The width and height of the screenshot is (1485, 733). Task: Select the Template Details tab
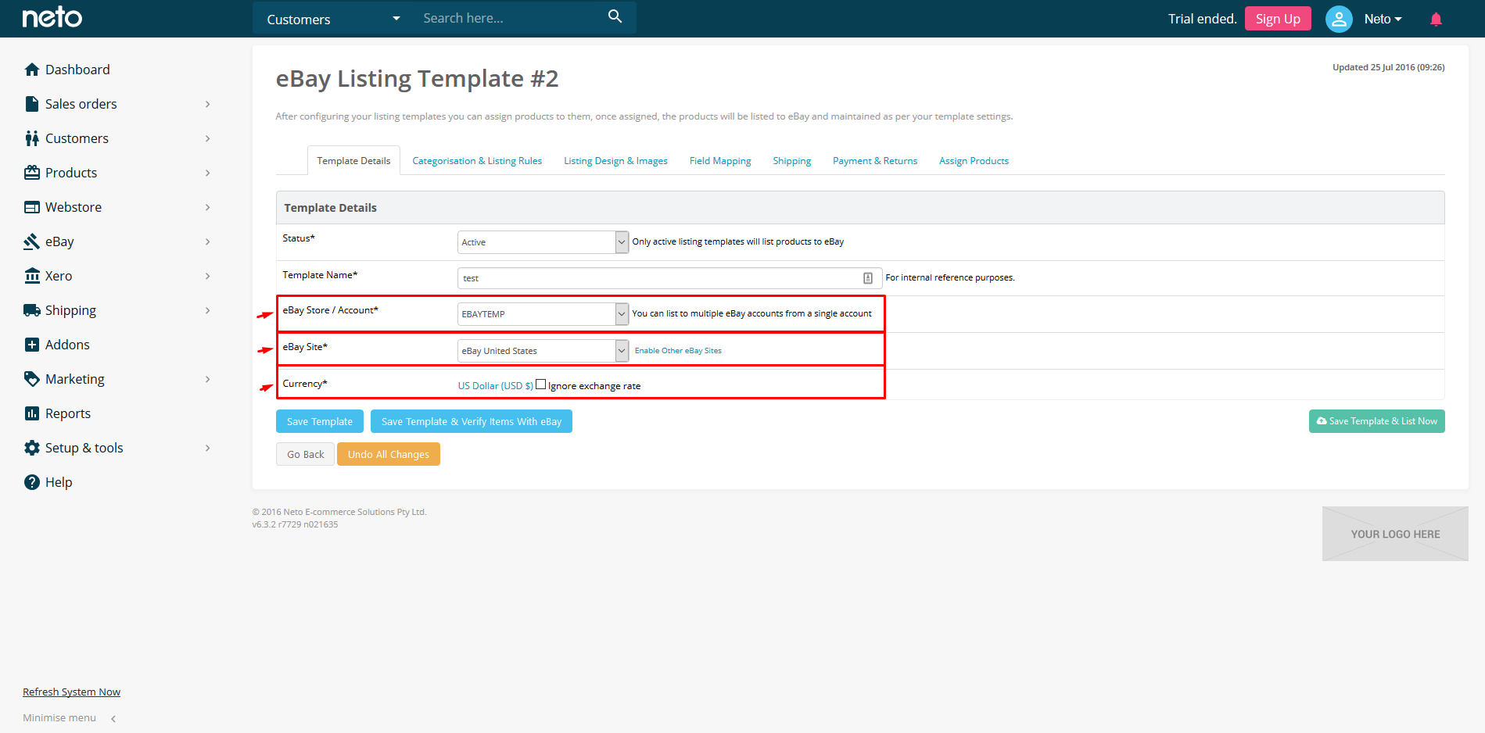[x=353, y=161]
